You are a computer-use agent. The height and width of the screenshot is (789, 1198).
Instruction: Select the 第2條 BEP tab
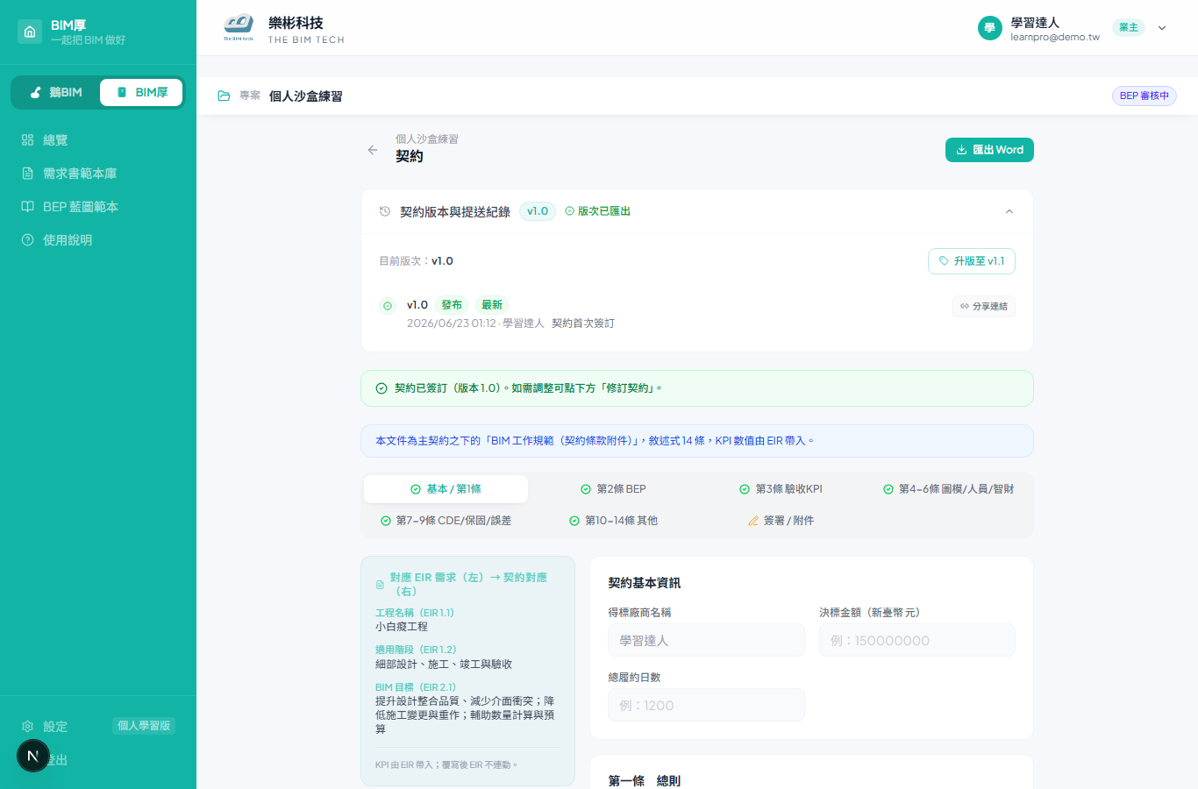click(x=613, y=489)
